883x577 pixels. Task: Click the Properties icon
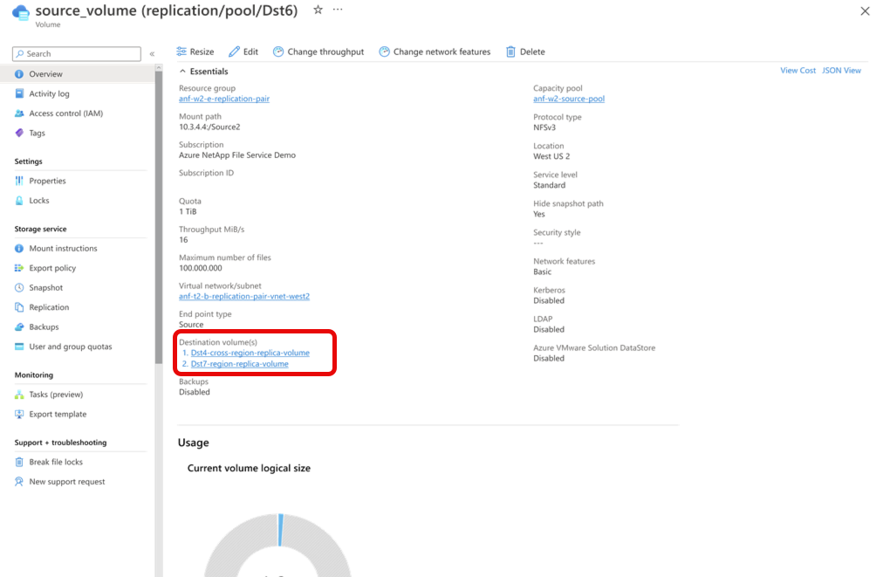19,181
